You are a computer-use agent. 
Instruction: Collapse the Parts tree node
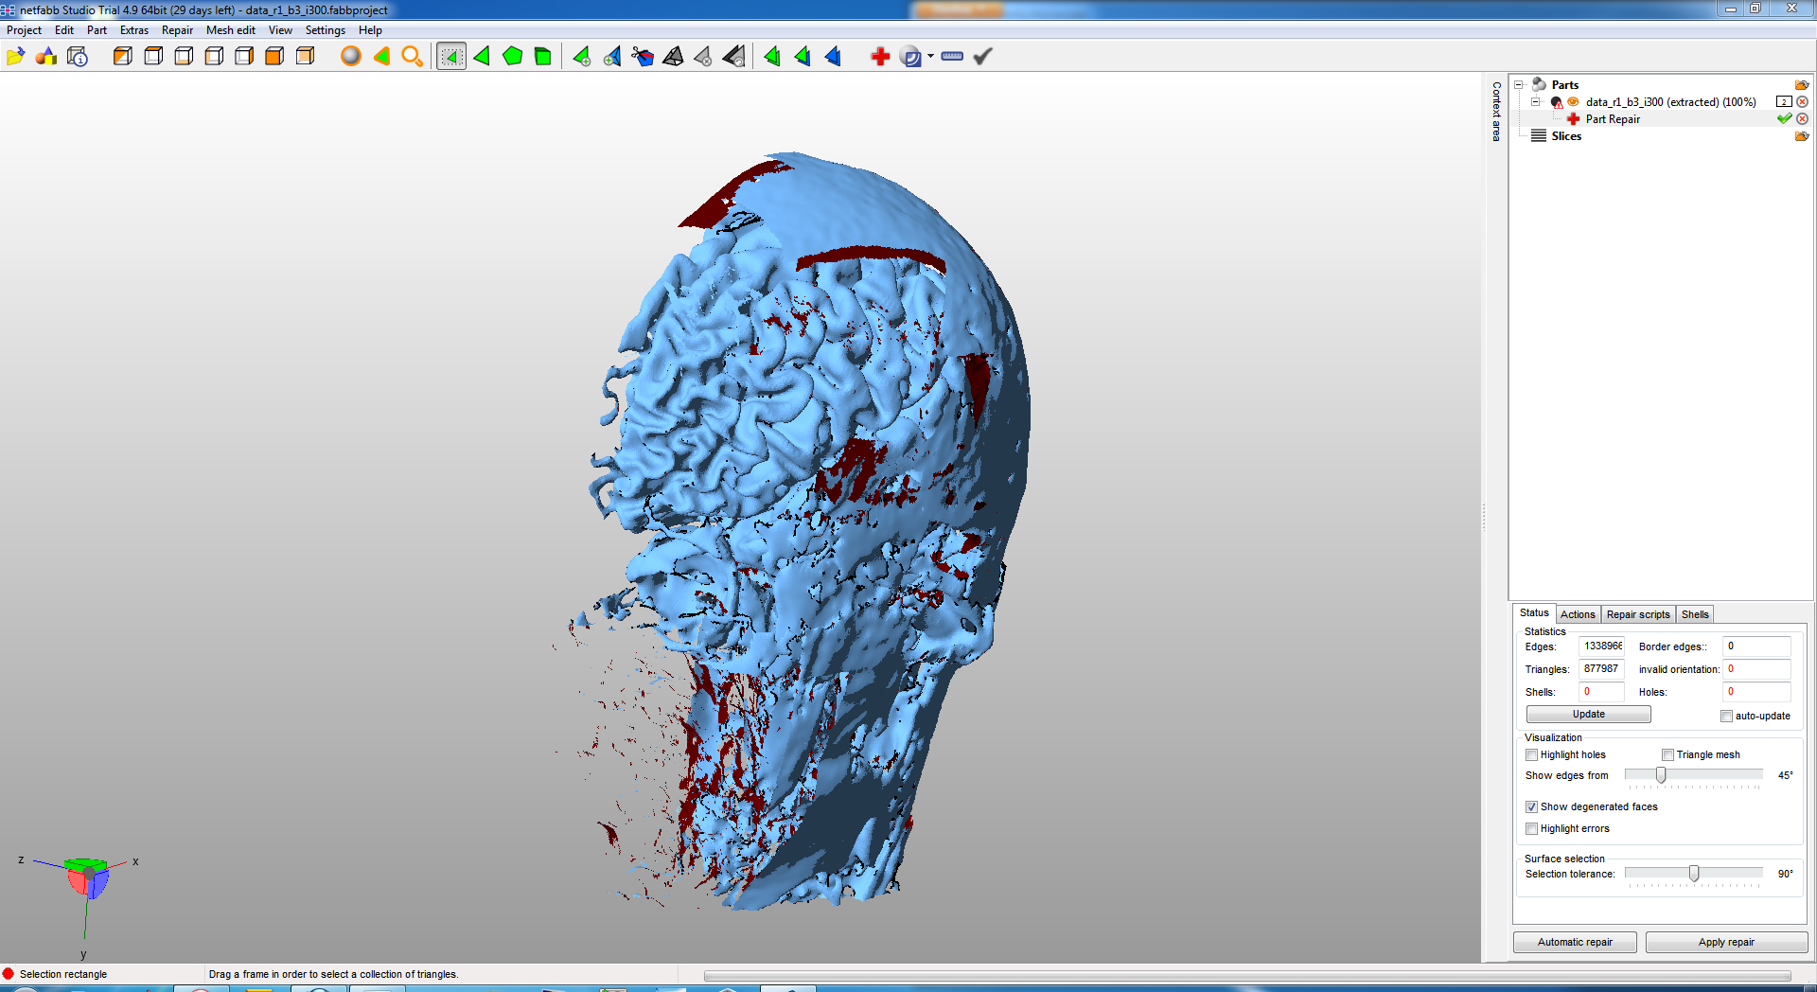pos(1519,85)
